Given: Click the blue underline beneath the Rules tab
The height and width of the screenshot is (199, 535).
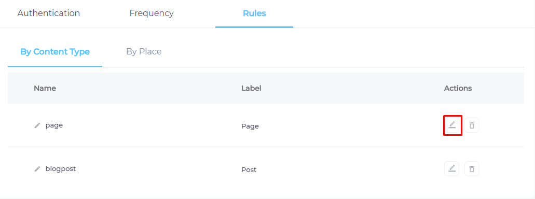Looking at the screenshot, I should pyautogui.click(x=254, y=27).
